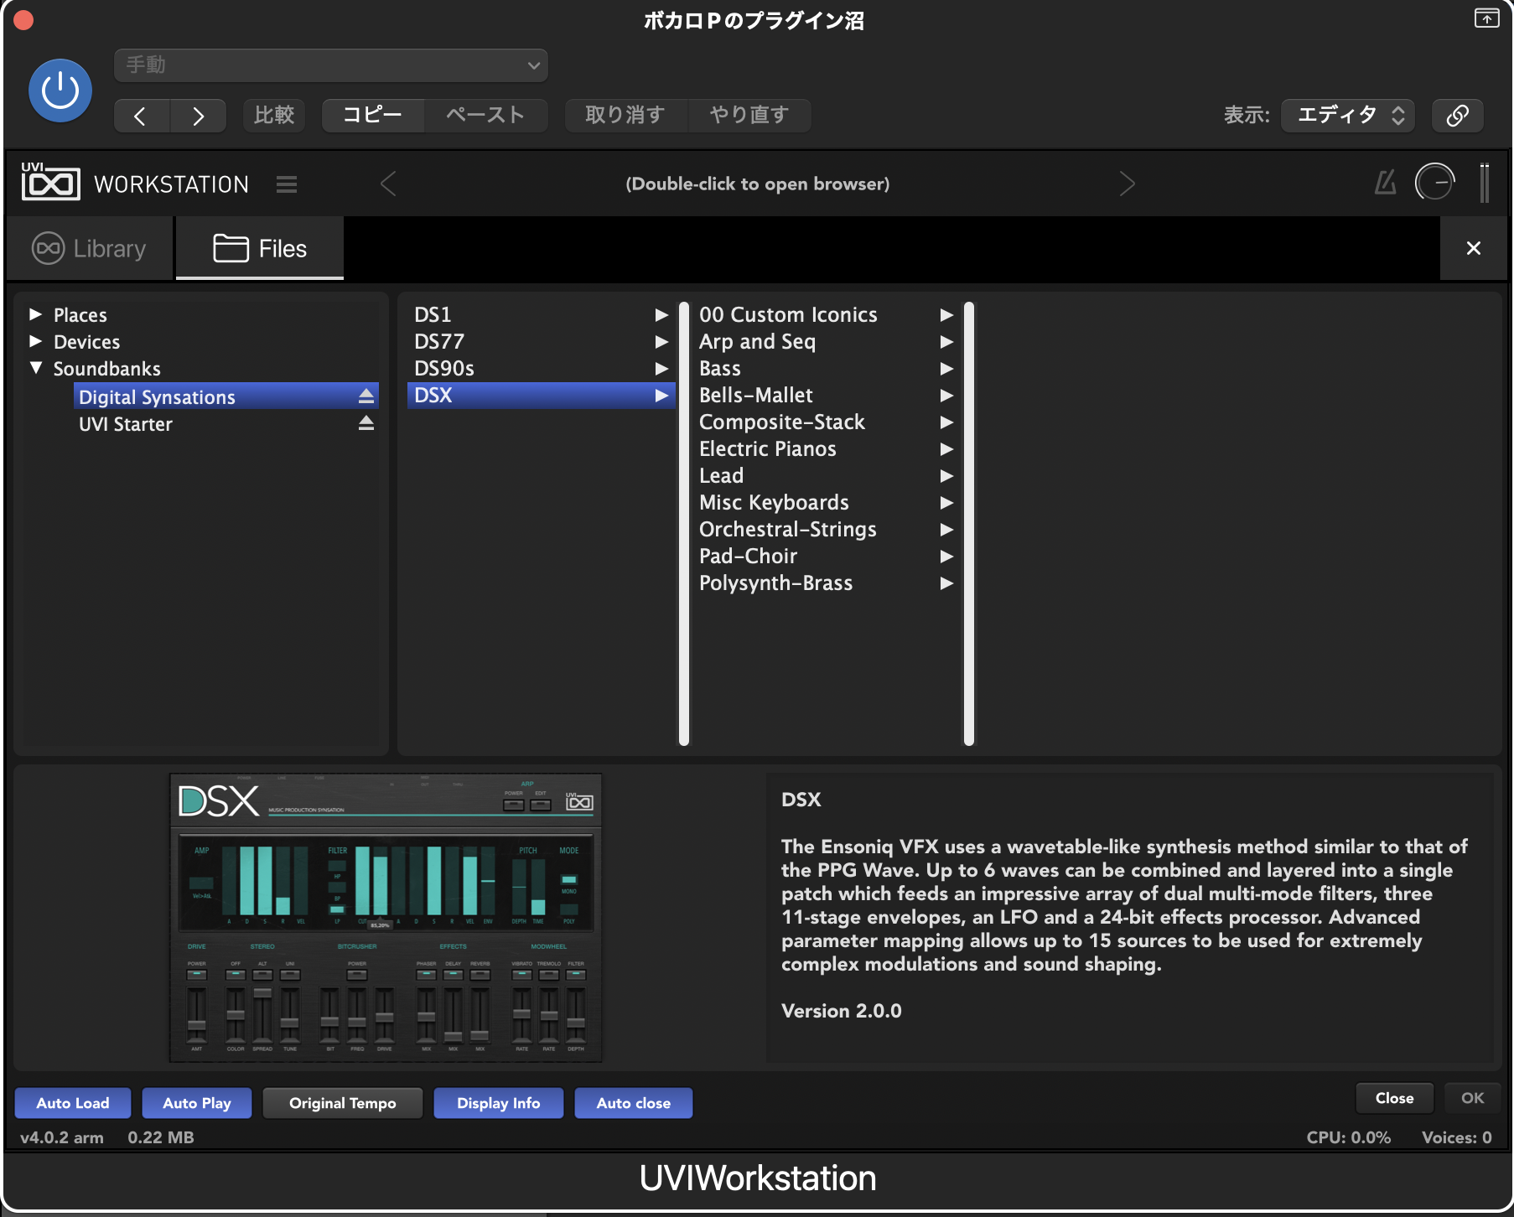Screen dimensions: 1514x1217
Task: Toggle the plugin power bypass button
Action: click(60, 91)
